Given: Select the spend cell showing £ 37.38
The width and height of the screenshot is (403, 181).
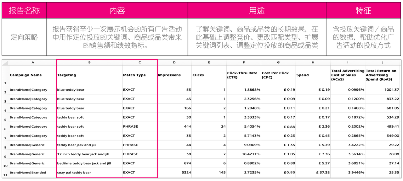Looking at the screenshot, I should point(313,173).
